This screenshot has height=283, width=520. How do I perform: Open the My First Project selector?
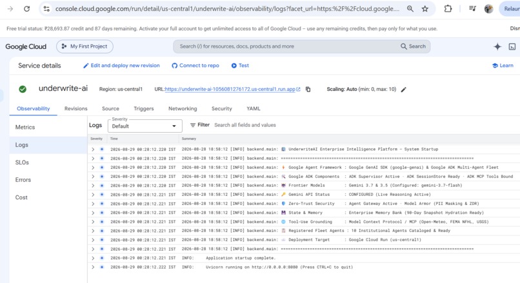85,46
